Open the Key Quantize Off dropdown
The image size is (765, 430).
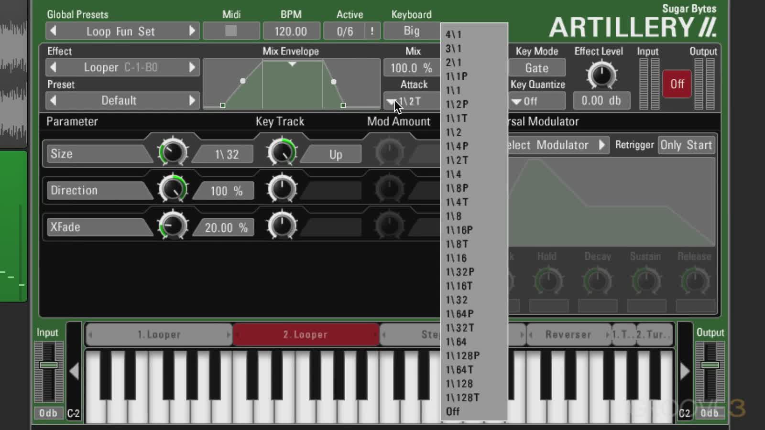tap(537, 101)
